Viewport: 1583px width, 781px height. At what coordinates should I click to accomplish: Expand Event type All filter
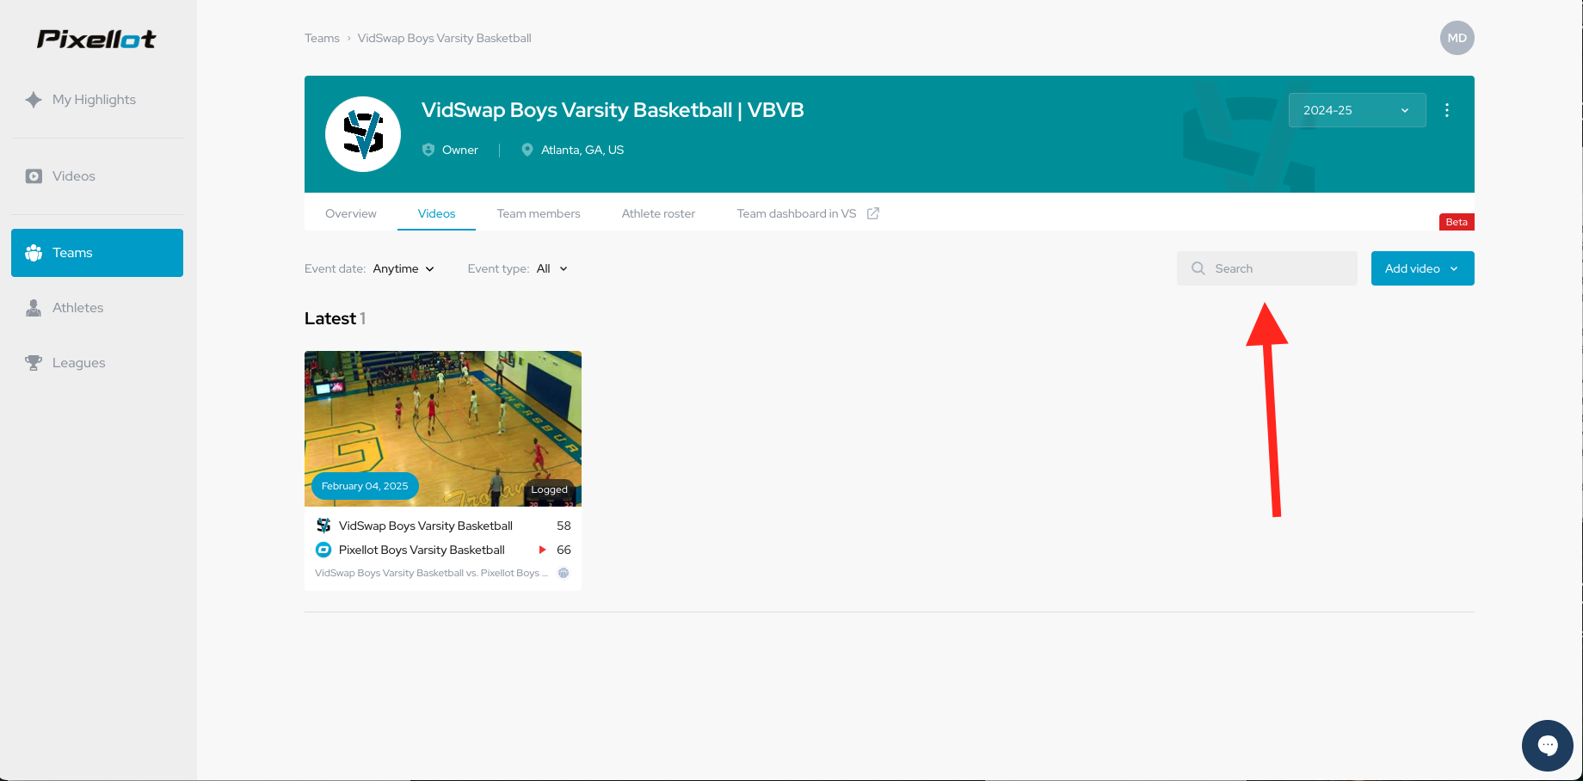(x=551, y=268)
